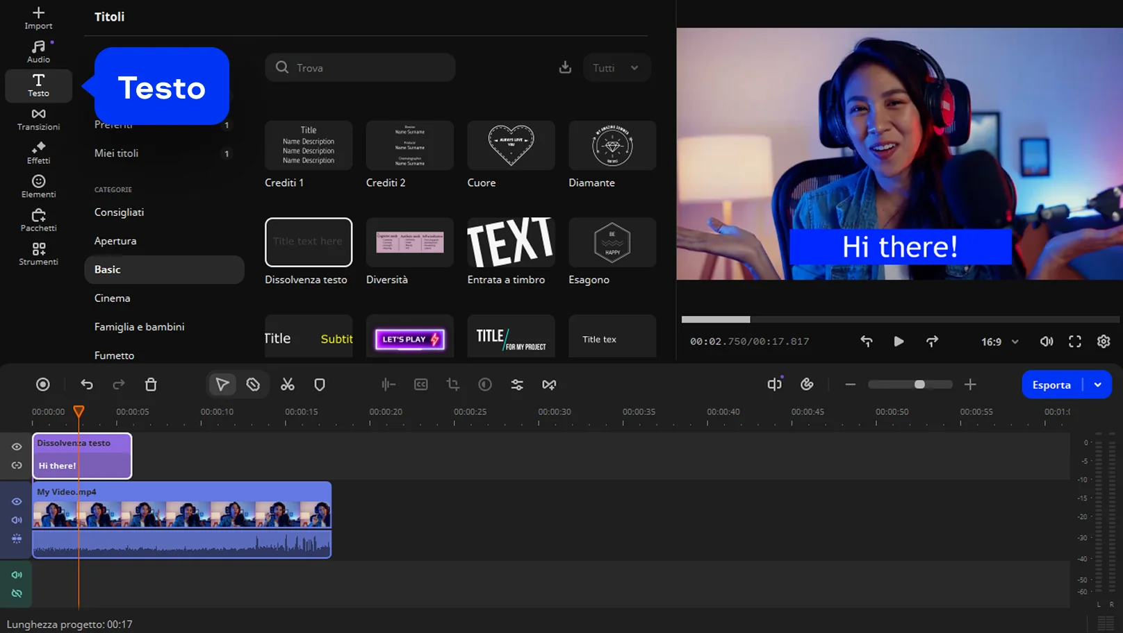Screen dimensions: 1123x633
Task: Open the Transizioni panel in sidebar
Action: click(38, 119)
